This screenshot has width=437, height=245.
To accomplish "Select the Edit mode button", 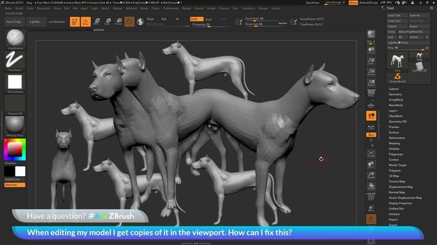I will [74, 22].
